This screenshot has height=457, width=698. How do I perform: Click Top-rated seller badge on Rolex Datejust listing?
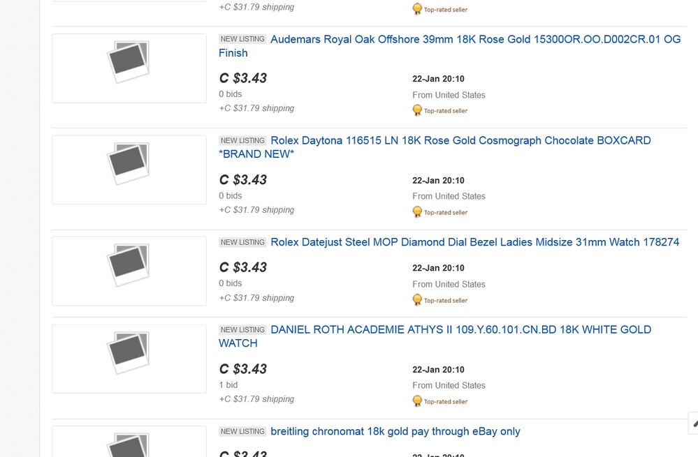click(x=439, y=300)
